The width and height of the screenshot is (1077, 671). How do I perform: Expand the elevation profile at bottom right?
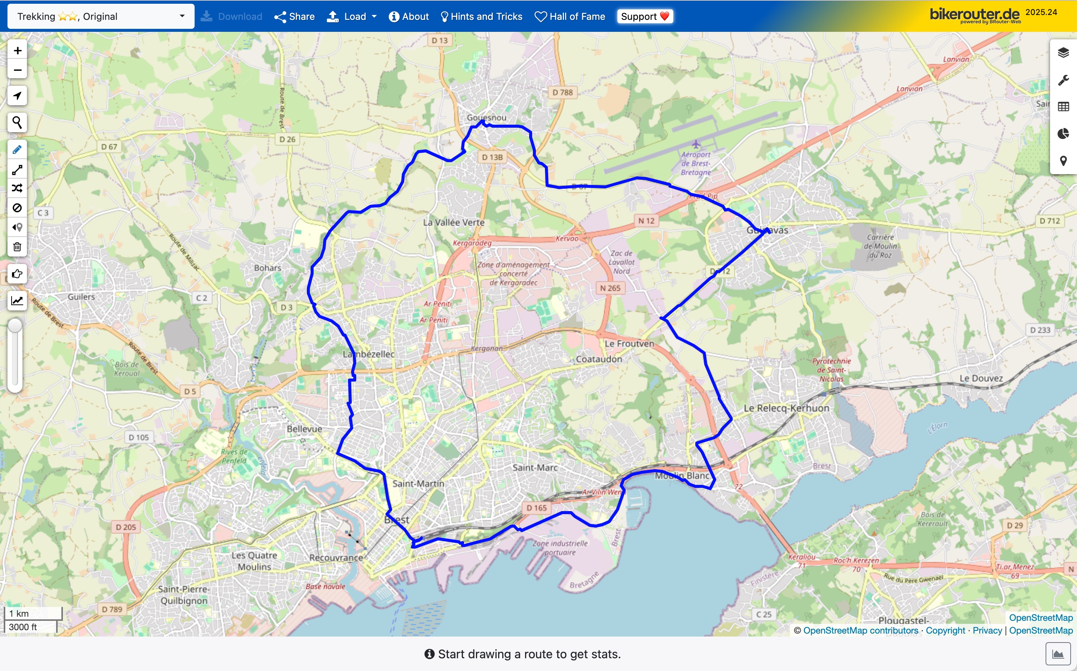click(1058, 654)
